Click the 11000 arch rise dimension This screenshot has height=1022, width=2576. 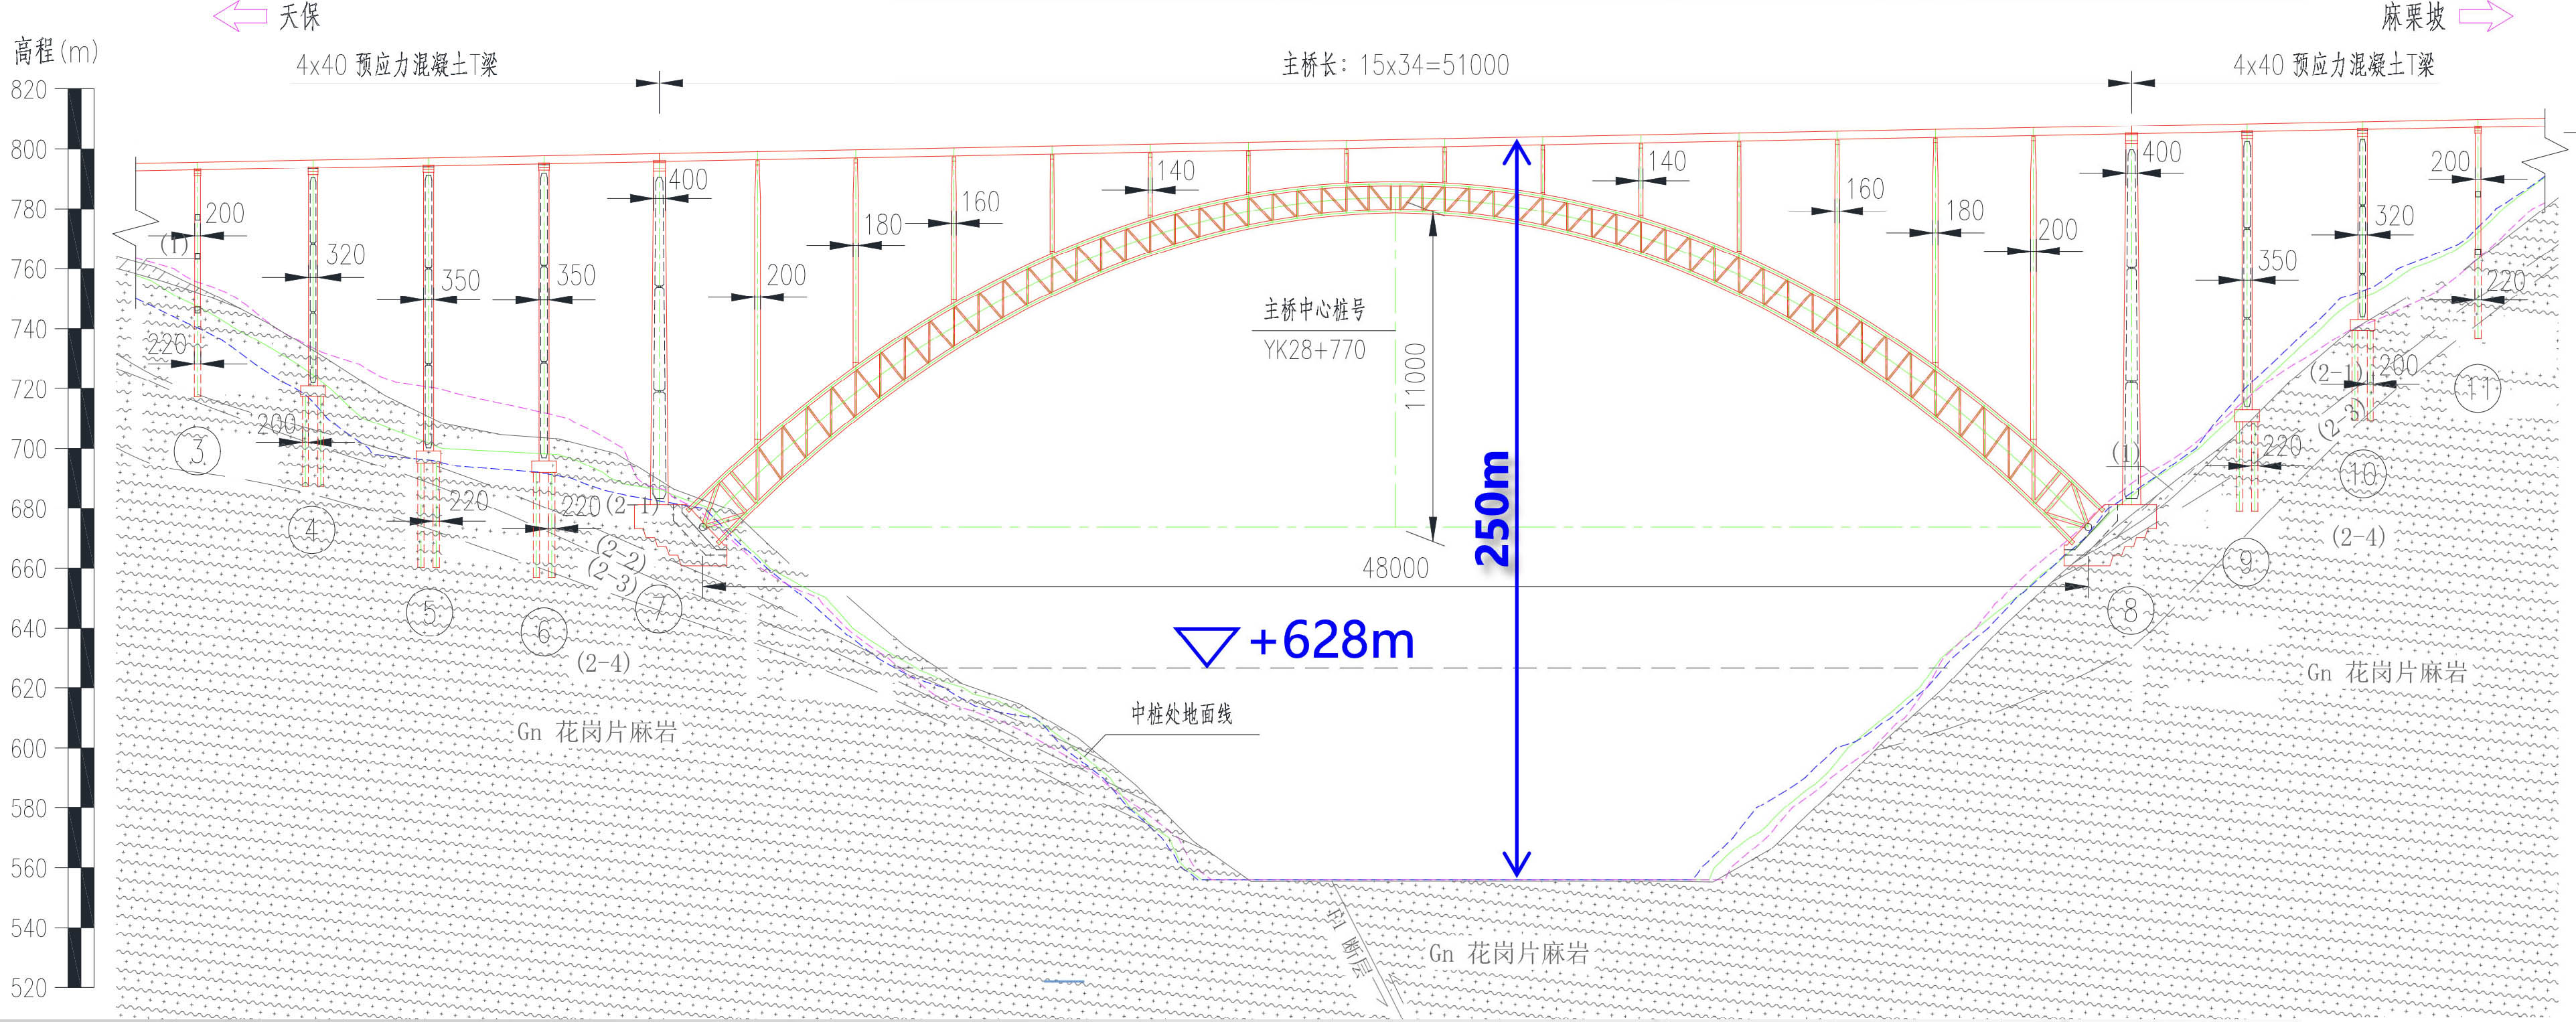(x=1414, y=377)
